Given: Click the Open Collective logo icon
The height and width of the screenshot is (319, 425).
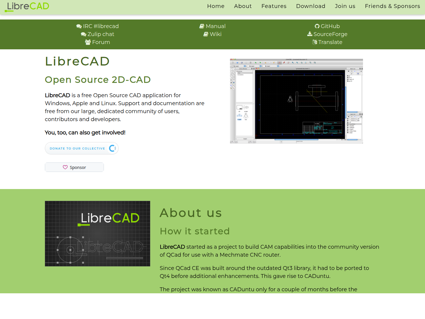Looking at the screenshot, I should tap(112, 148).
